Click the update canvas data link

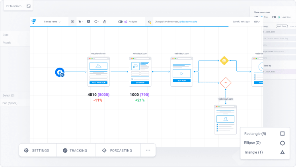188,22
